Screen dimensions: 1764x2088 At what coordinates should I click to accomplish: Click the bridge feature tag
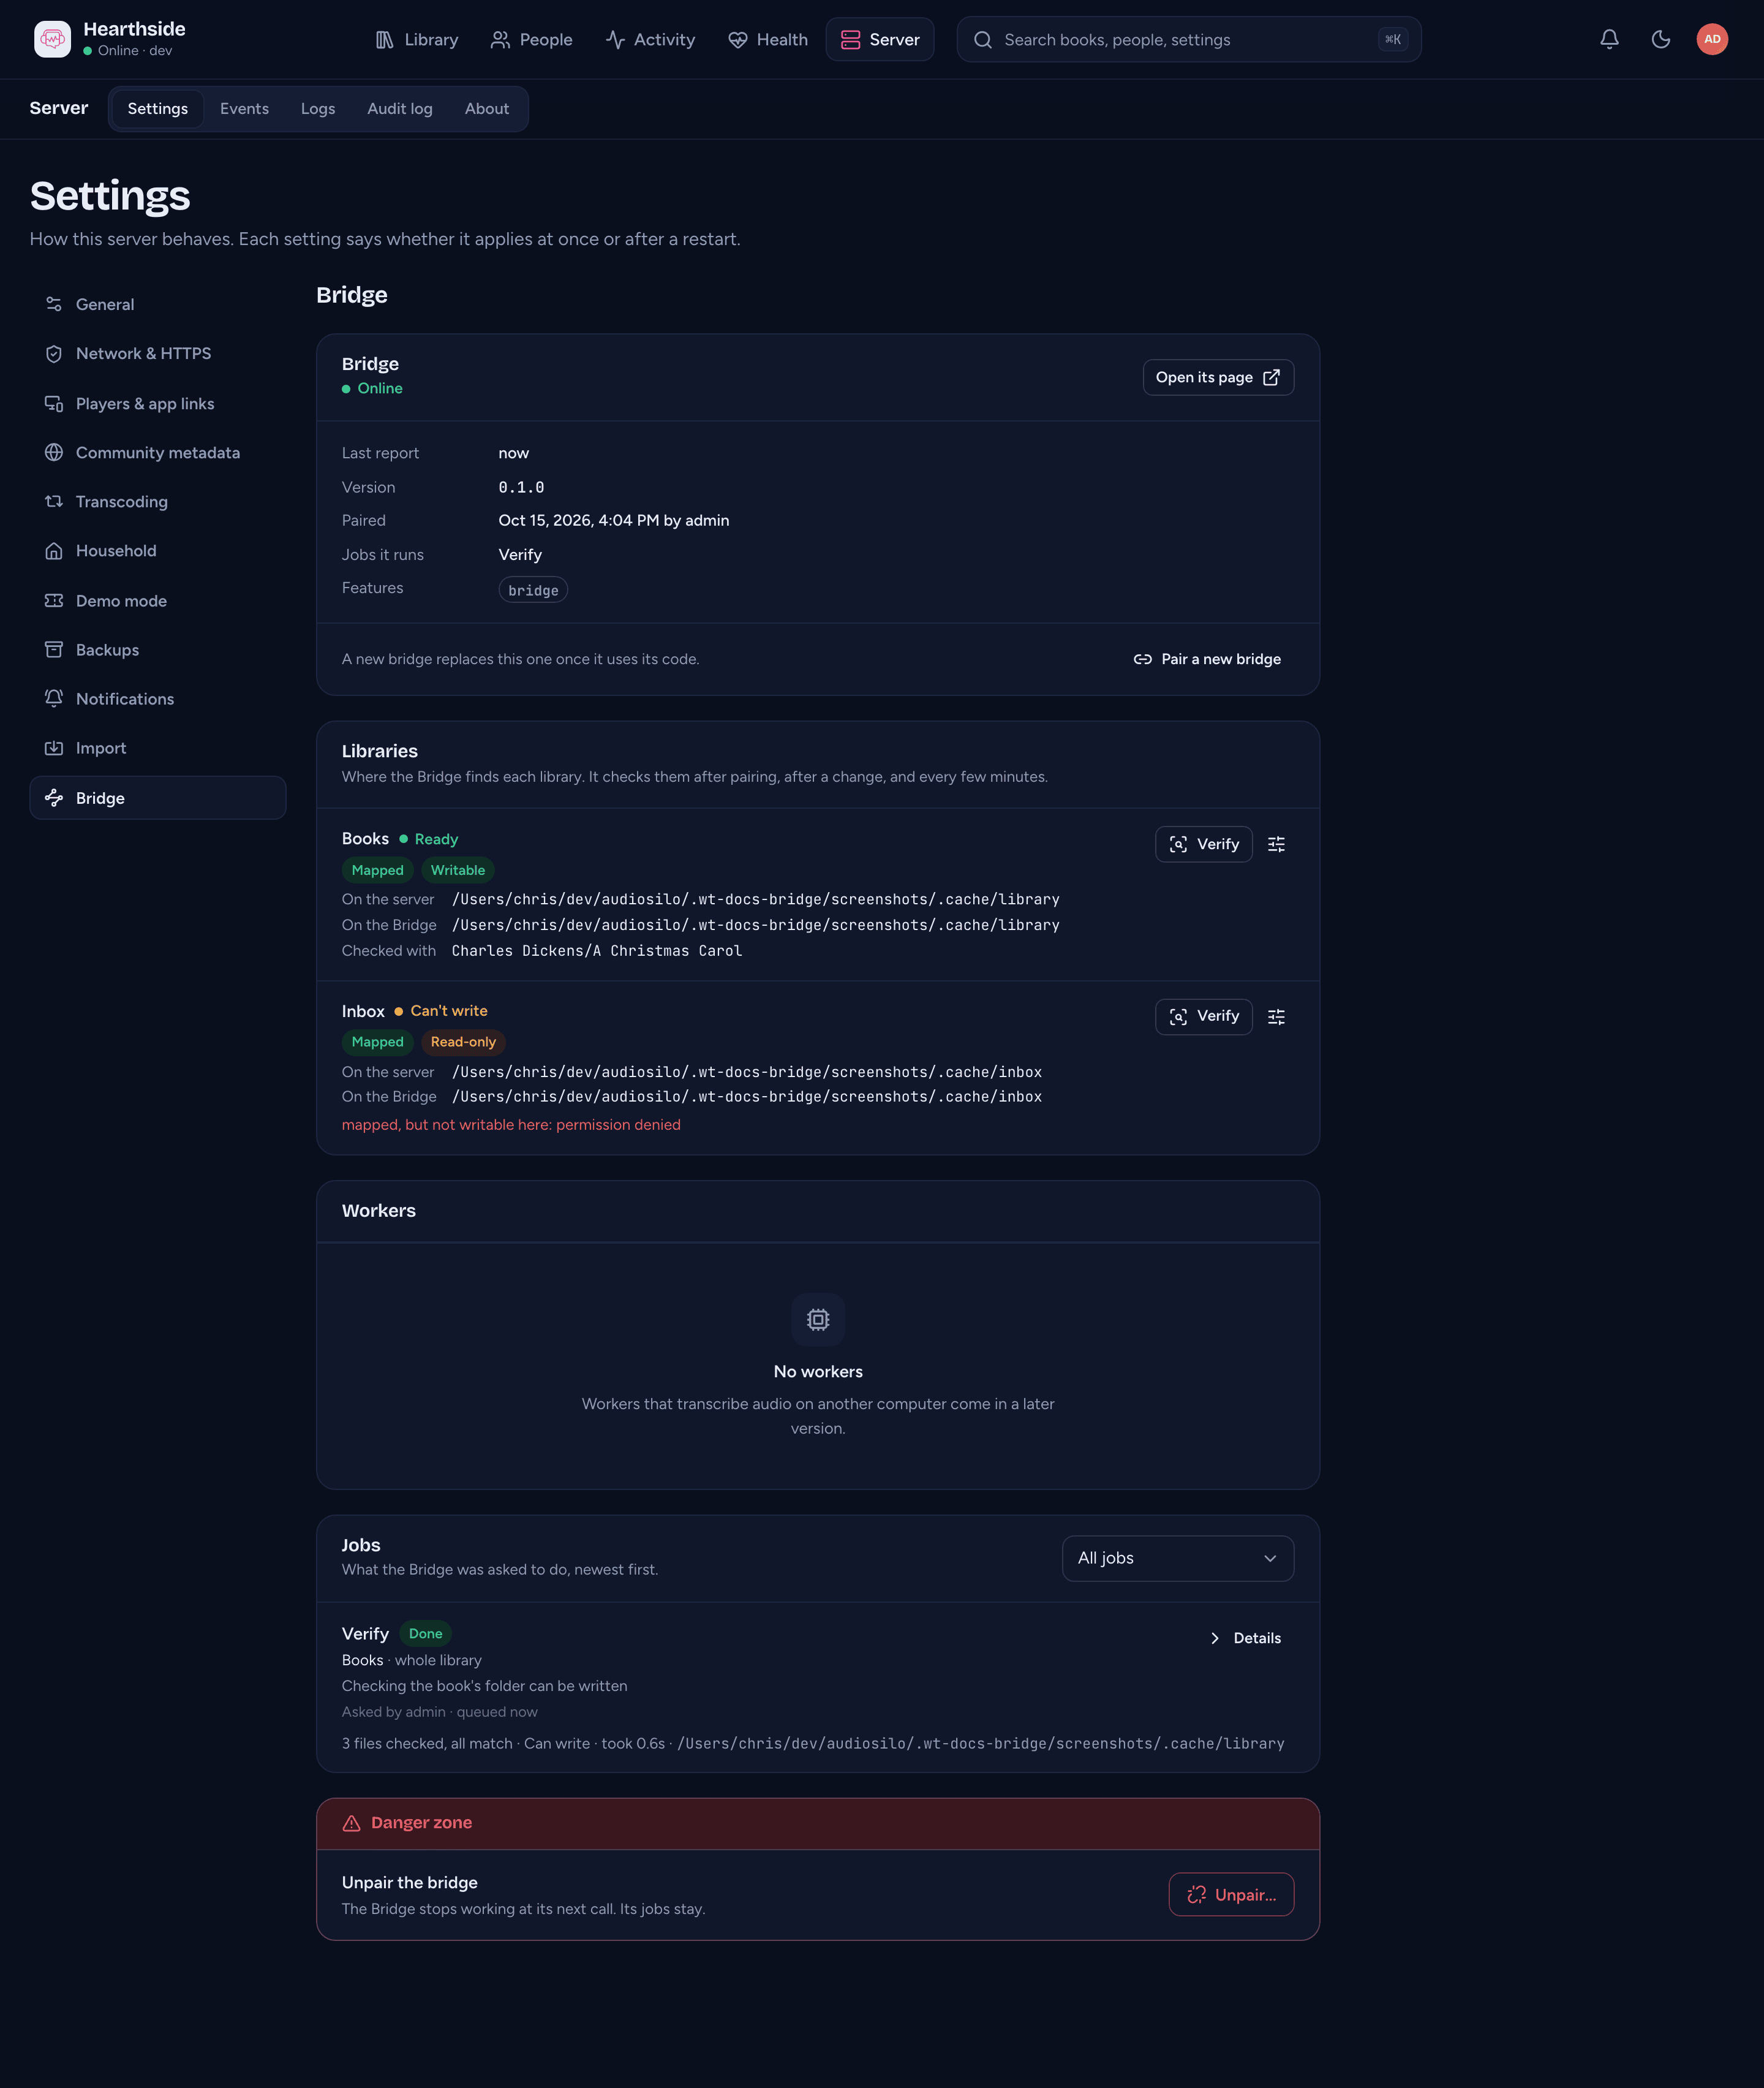pos(533,590)
